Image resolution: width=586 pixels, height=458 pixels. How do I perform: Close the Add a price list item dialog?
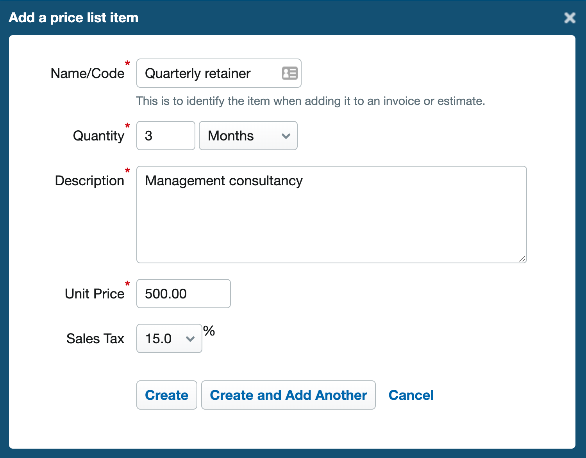(x=570, y=18)
